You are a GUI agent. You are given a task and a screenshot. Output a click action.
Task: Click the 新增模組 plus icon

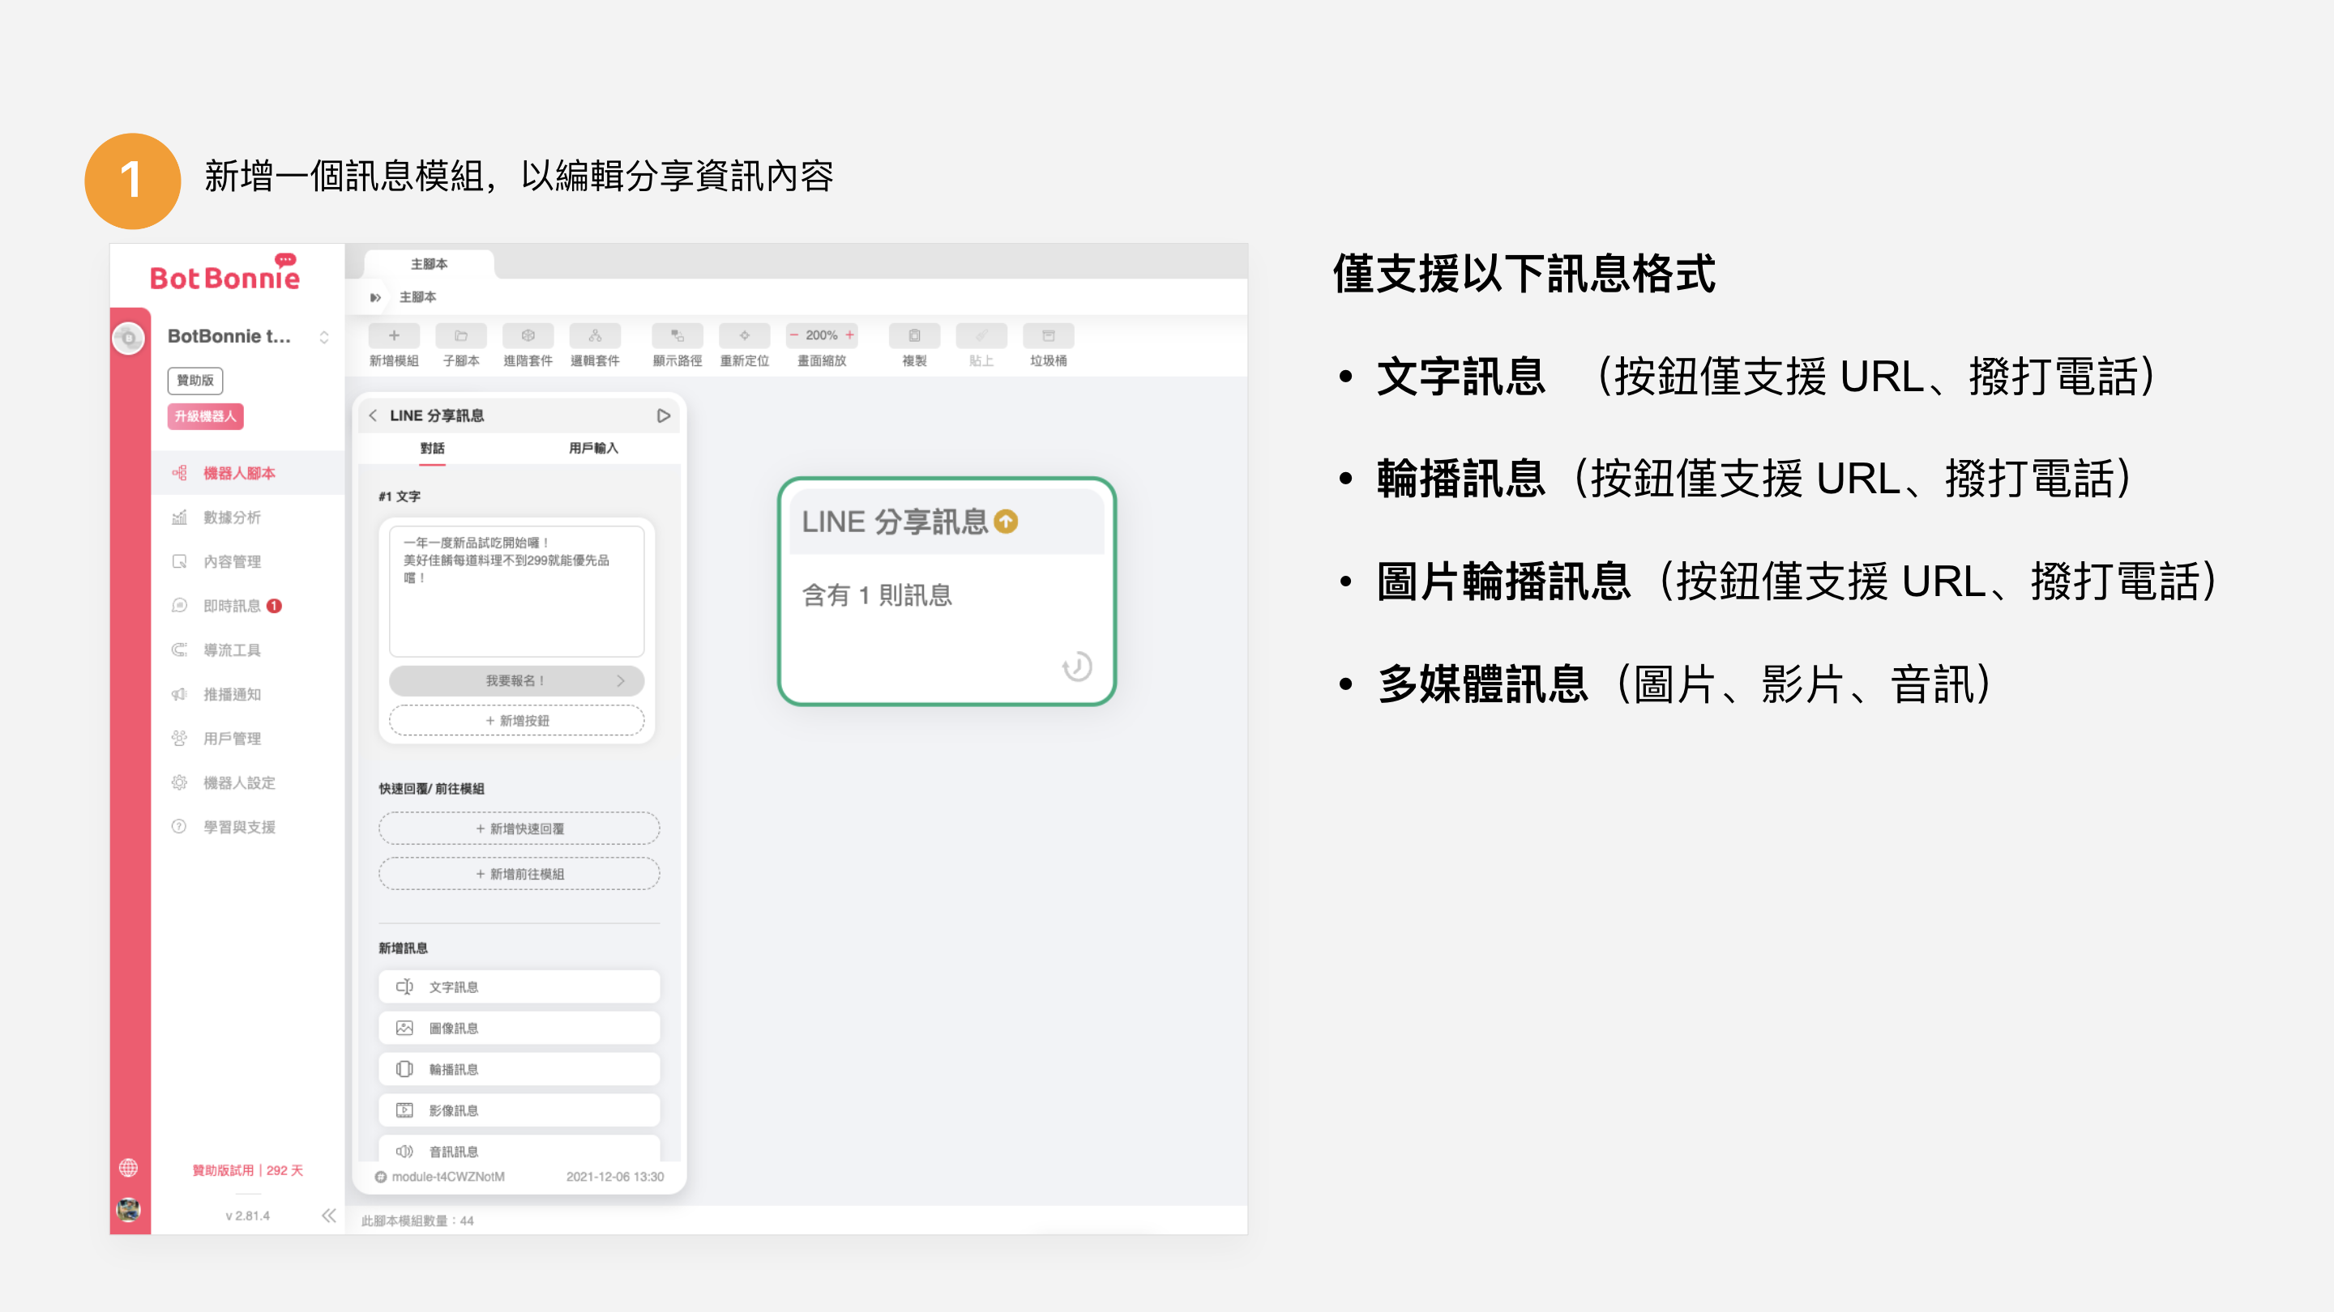coord(393,336)
